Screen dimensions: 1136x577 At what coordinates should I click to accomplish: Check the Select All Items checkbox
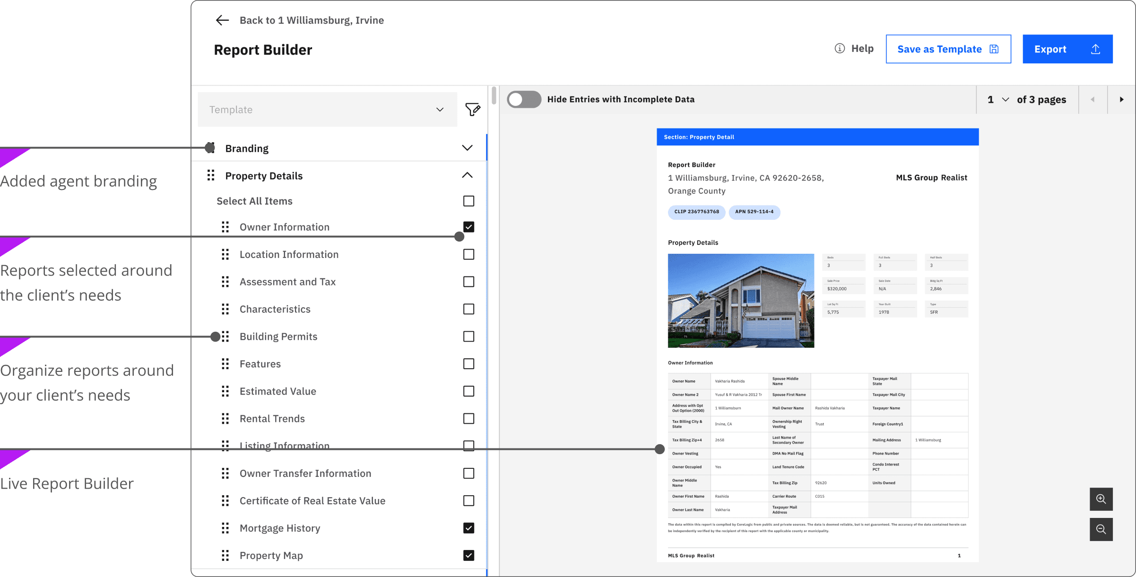point(468,201)
